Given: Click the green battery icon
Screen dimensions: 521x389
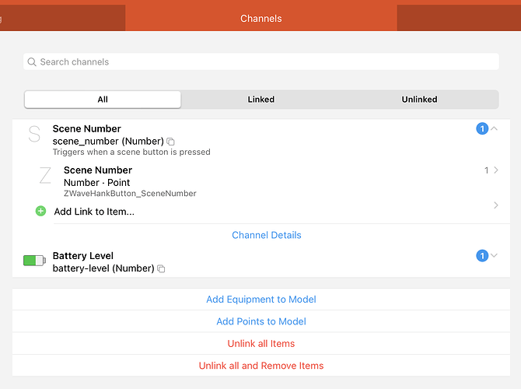Looking at the screenshot, I should [x=34, y=261].
